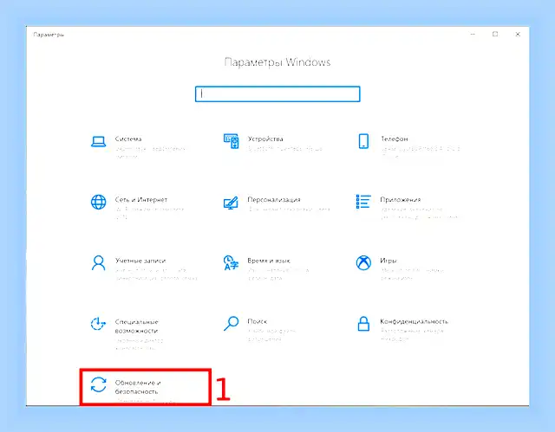
Task: Select the Обновление и безопасность label
Action: [138, 387]
